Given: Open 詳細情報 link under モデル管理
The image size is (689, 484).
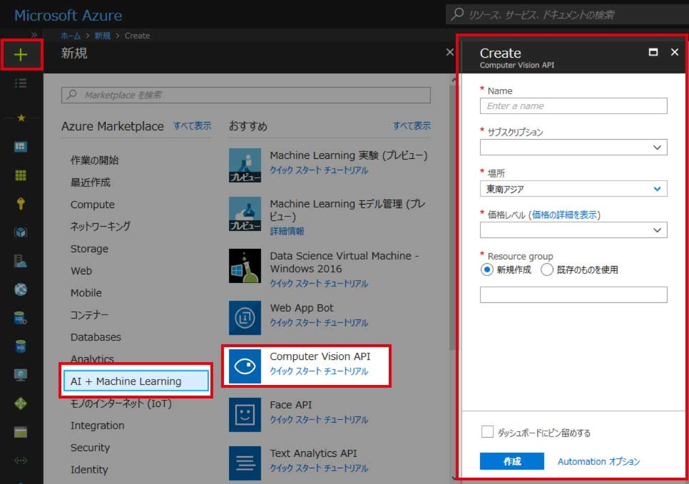Looking at the screenshot, I should [x=287, y=231].
